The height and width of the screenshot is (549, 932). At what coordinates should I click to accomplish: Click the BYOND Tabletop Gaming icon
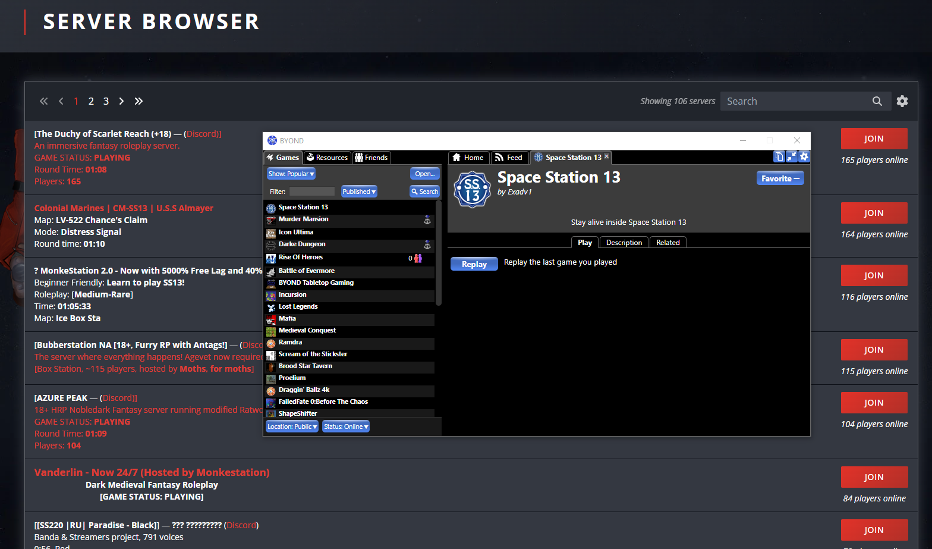271,283
